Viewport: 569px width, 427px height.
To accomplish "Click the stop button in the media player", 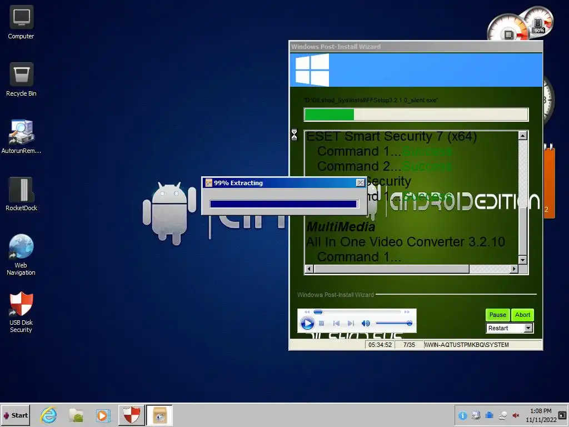I will tap(321, 323).
